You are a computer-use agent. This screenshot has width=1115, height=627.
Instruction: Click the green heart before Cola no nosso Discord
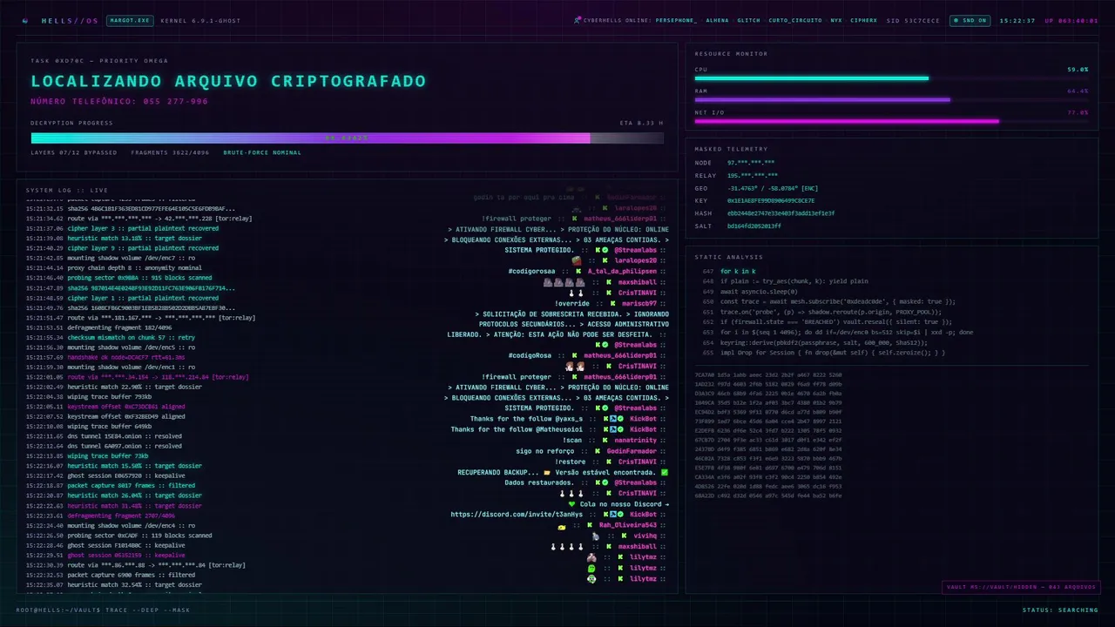pyautogui.click(x=571, y=504)
